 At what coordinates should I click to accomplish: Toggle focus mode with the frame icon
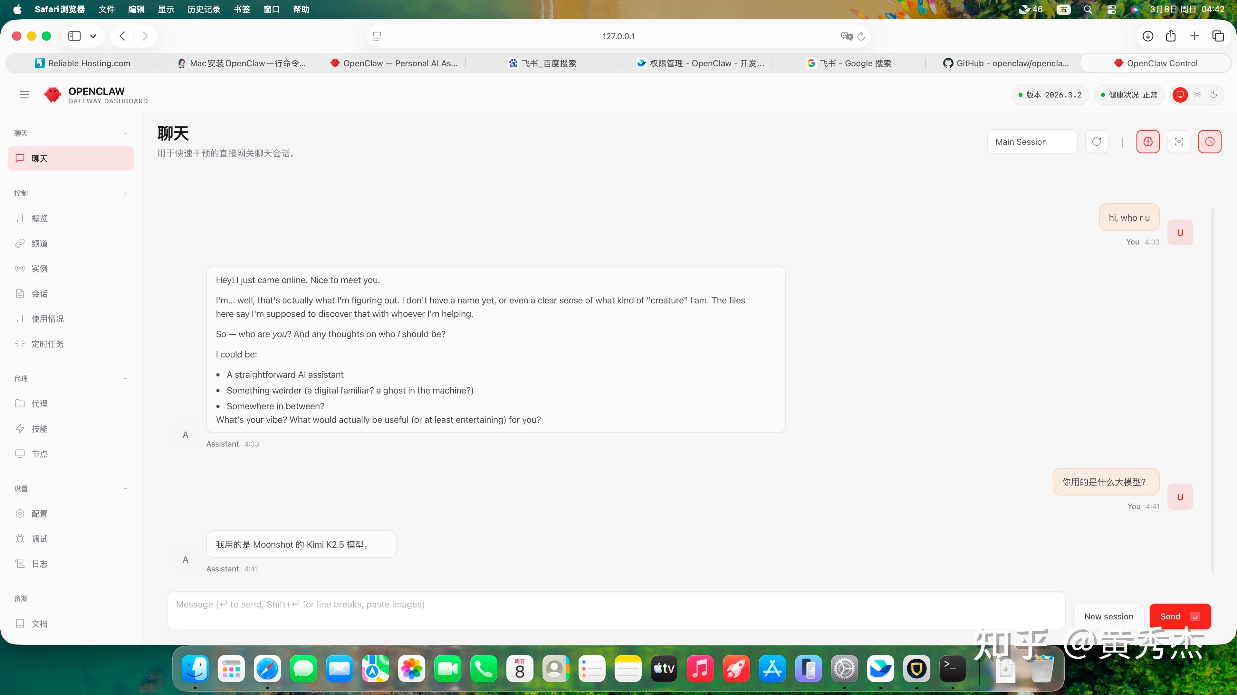click(1178, 142)
